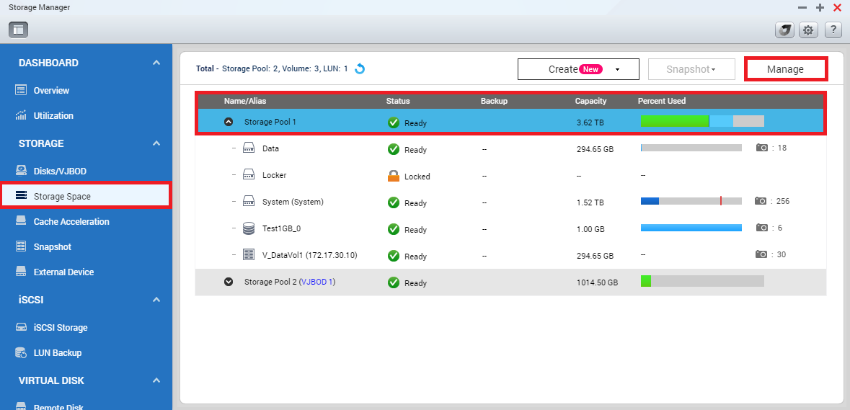850x410 pixels.
Task: Open LUN Backup page
Action: (x=58, y=353)
